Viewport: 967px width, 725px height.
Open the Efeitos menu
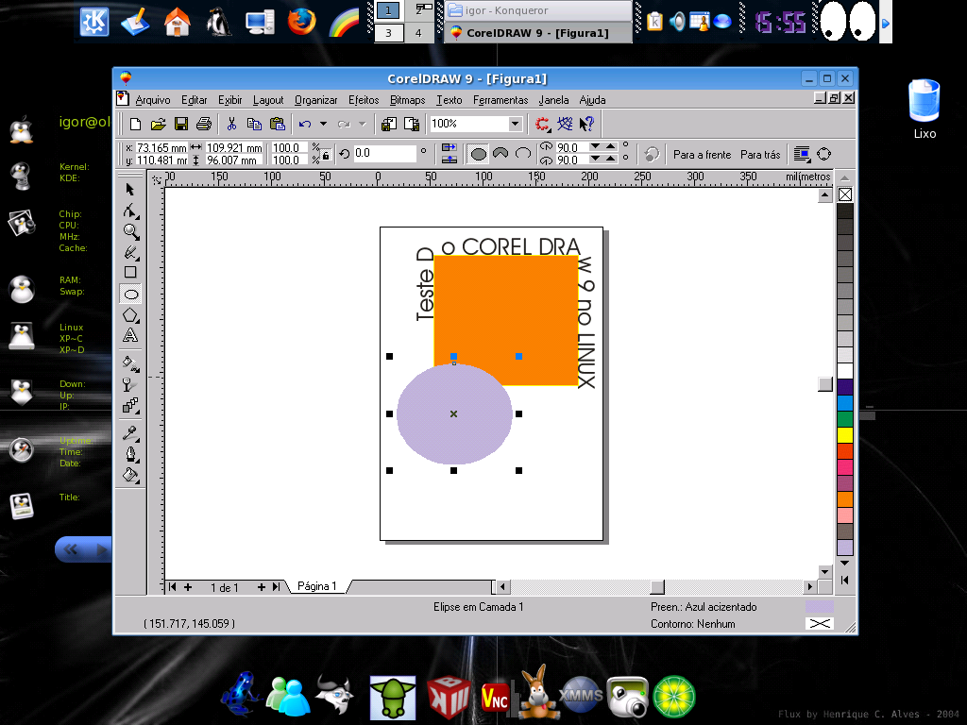(364, 100)
